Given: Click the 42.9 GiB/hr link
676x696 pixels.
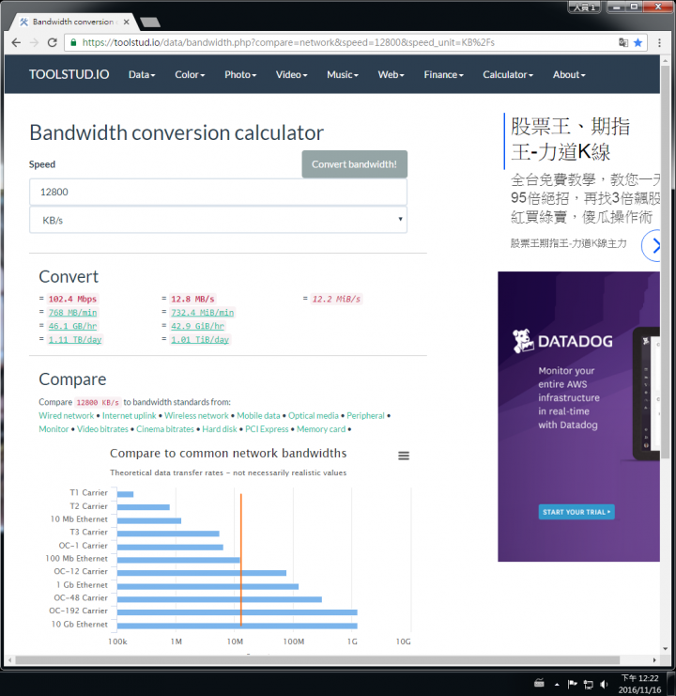Looking at the screenshot, I should click(198, 326).
